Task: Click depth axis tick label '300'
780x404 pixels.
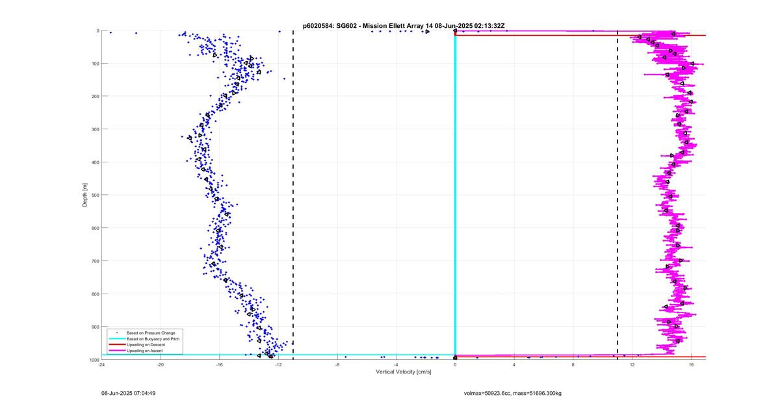Action: click(x=95, y=129)
